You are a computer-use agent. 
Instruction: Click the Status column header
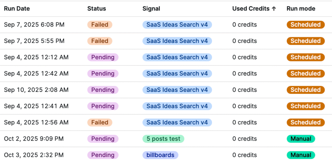tap(97, 9)
